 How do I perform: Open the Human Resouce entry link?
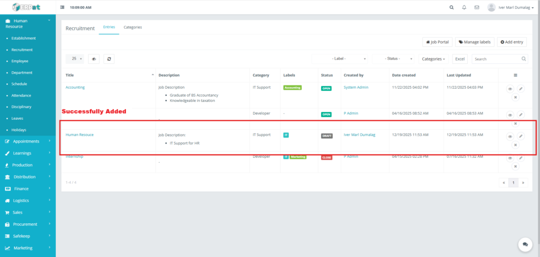(x=80, y=135)
